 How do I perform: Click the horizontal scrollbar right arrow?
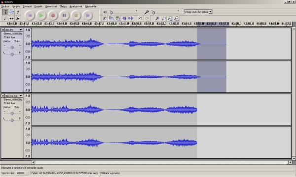[x=291, y=162]
